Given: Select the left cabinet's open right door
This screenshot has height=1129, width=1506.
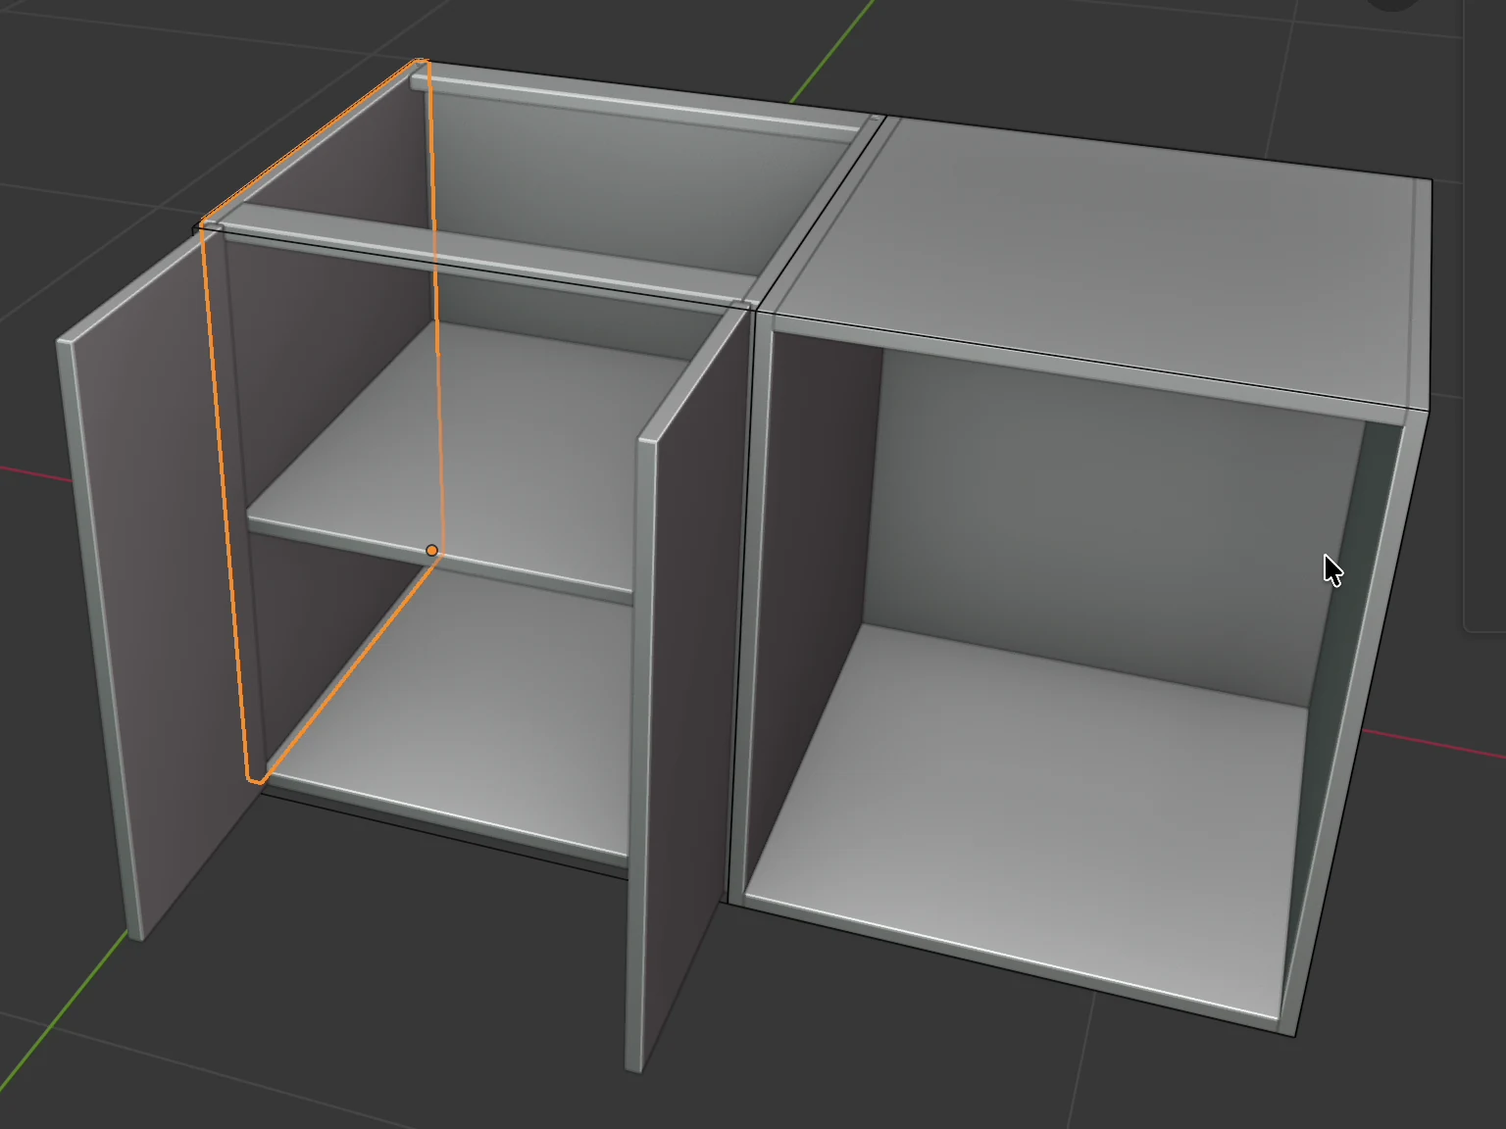Looking at the screenshot, I should click(686, 686).
